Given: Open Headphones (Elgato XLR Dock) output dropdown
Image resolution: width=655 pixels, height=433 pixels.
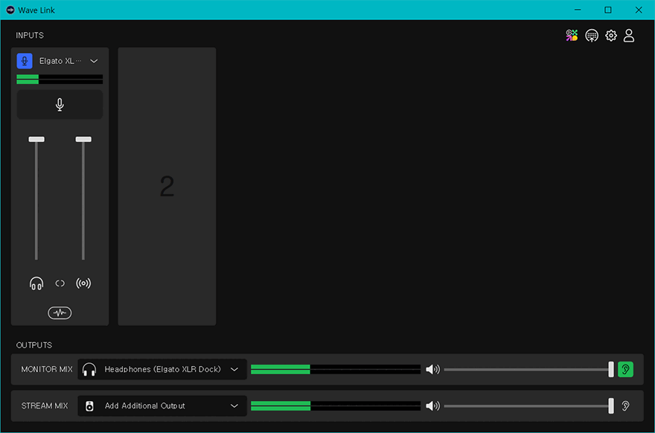Looking at the screenshot, I should tap(162, 370).
